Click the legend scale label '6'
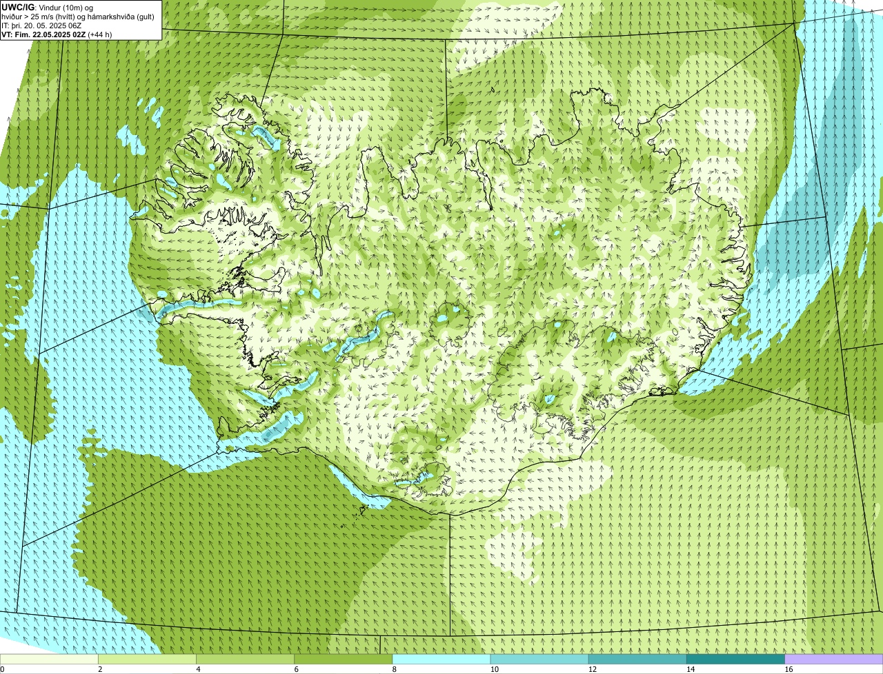Viewport: 883px width, 674px height. pos(296,669)
